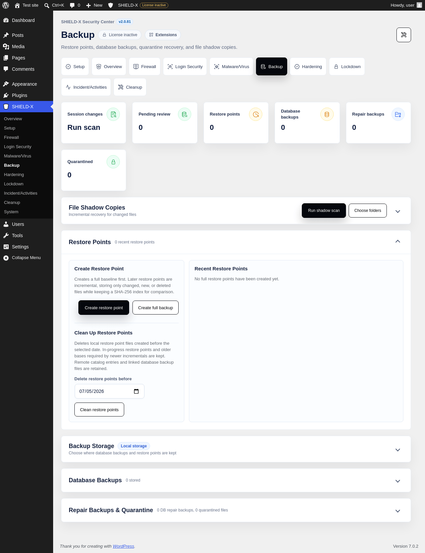Viewport: 425px width, 553px height.
Task: Click the Delete restore points before date field
Action: (109, 391)
